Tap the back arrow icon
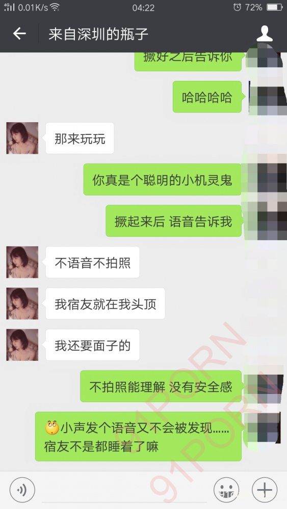Viewport: 287px width, 509px height. [19, 34]
